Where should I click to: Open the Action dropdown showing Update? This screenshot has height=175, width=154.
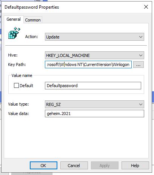pos(94,37)
